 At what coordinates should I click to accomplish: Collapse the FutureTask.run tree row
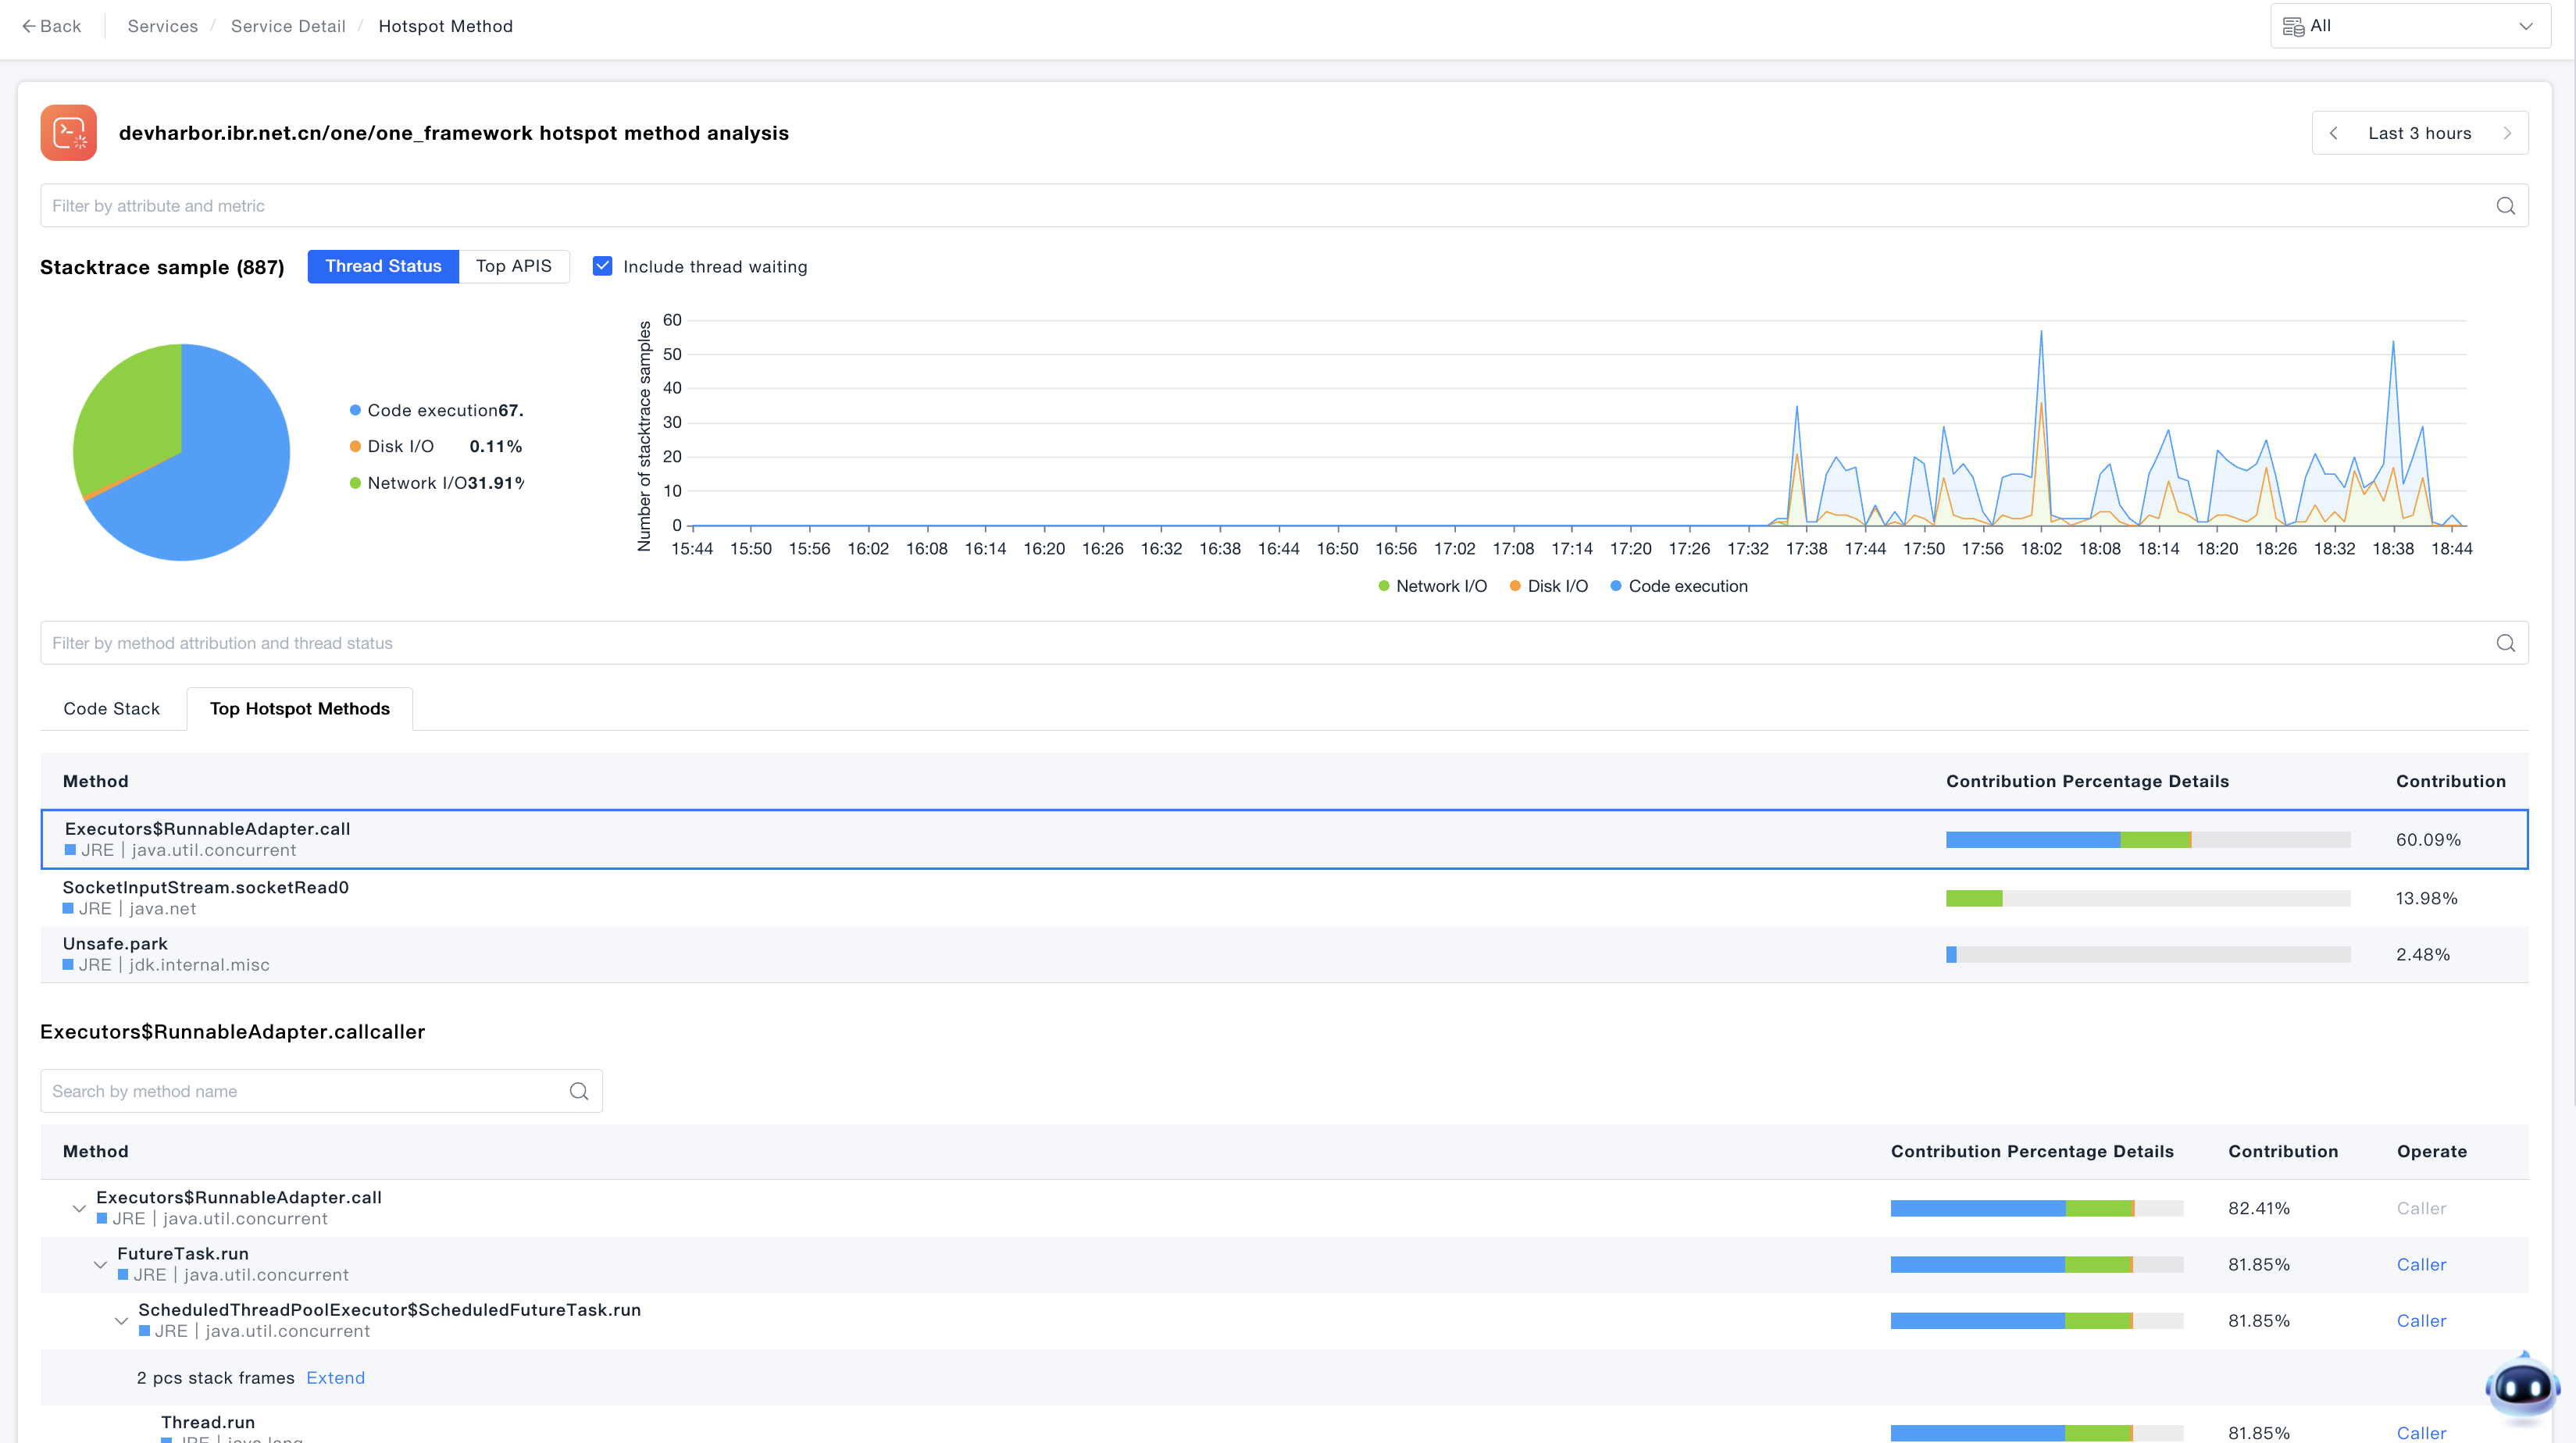100,1264
